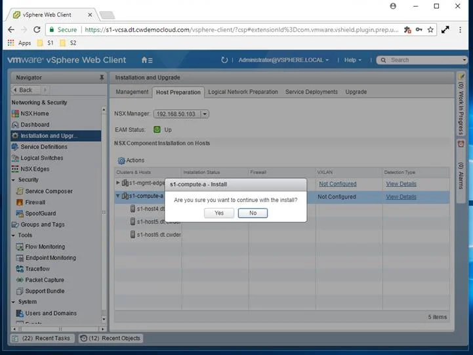The image size is (473, 355).
Task: Unpin the Navigator panel pin icon
Action: pos(102,77)
